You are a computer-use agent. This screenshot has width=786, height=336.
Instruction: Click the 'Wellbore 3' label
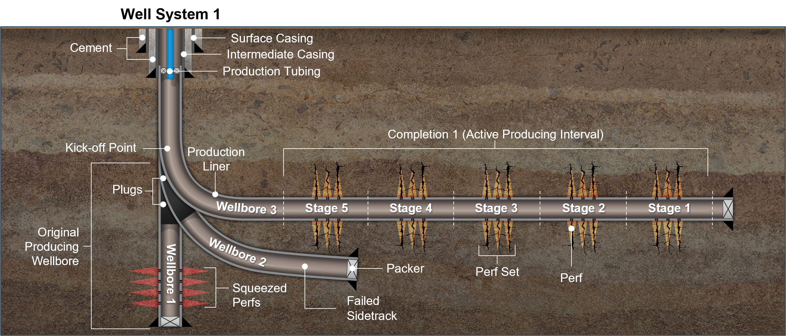247,208
